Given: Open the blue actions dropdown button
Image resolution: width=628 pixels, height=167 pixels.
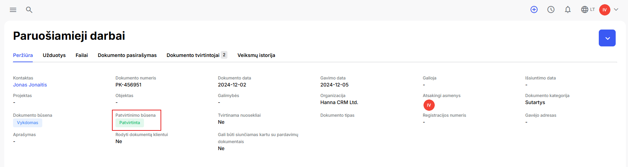Looking at the screenshot, I should (607, 38).
